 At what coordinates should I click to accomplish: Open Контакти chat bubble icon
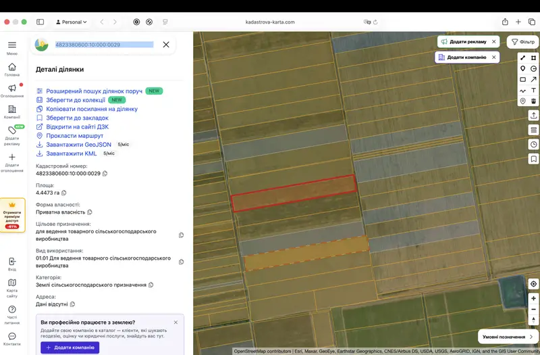pos(12,336)
